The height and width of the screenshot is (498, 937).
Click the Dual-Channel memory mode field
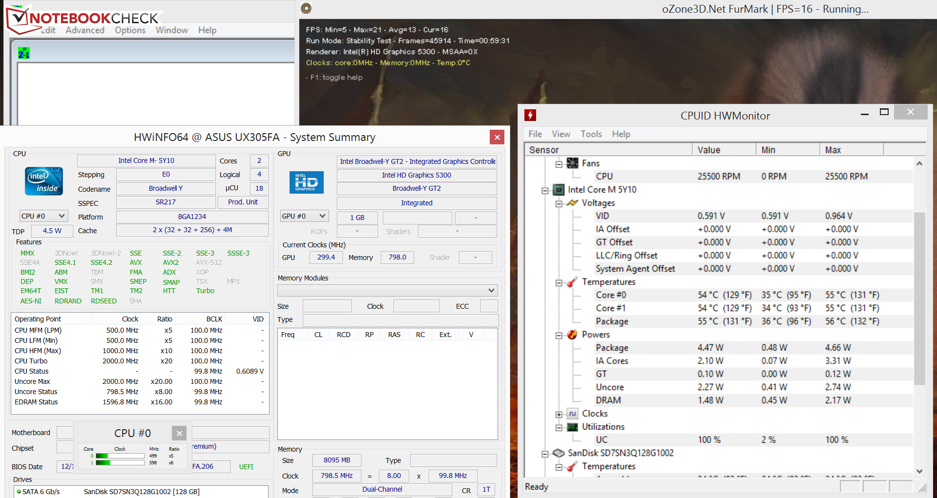point(382,490)
